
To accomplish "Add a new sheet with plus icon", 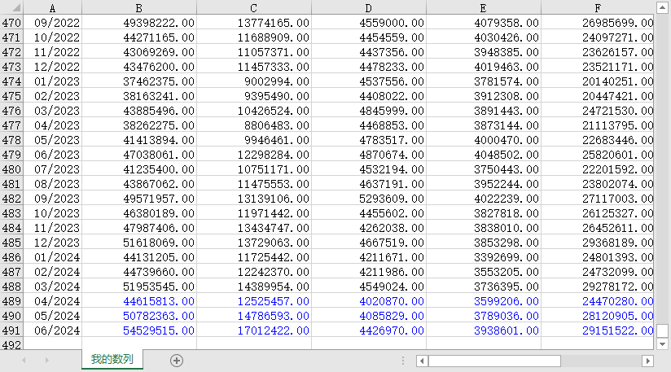I will pos(177,361).
